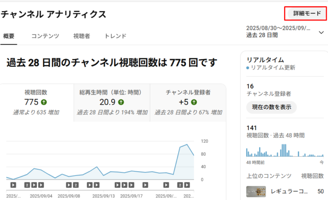Select the 総再生時間 20.9 metric card
The height and width of the screenshot is (200, 328).
point(112,102)
